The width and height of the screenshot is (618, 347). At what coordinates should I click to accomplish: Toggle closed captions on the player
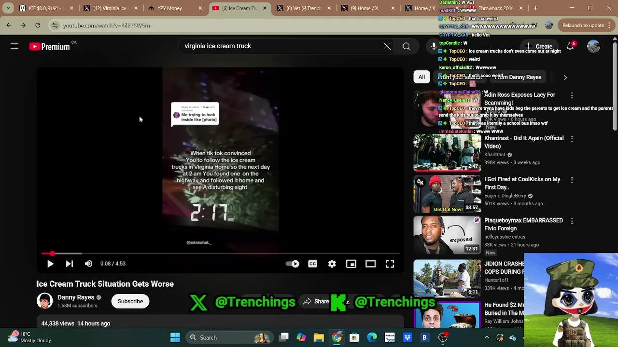point(313,264)
